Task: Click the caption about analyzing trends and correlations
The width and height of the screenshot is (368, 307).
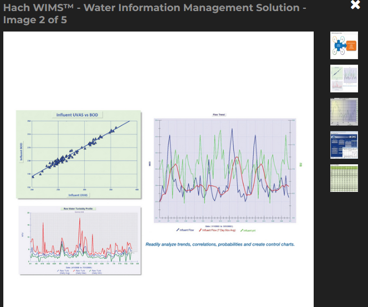Action: [x=220, y=244]
